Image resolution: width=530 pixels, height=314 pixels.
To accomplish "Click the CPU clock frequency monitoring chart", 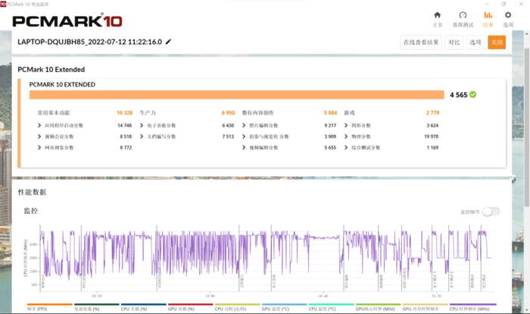I will pos(267,258).
